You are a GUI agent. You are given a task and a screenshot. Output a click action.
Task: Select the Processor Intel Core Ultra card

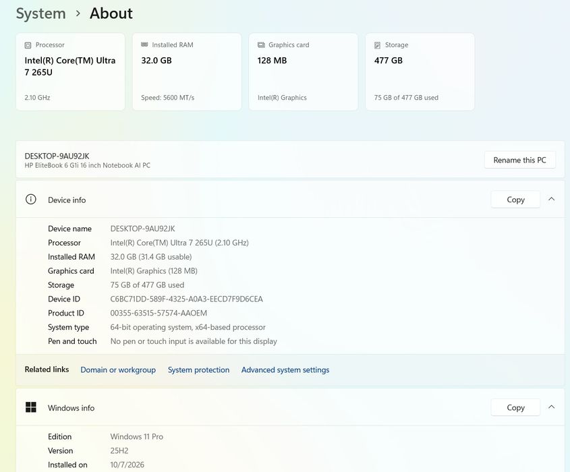pyautogui.click(x=71, y=71)
